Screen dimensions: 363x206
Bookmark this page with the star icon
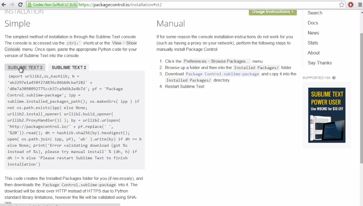pos(342,5)
